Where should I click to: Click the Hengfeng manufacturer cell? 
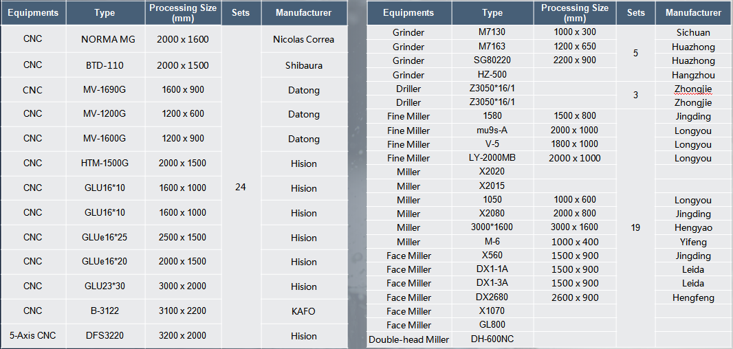(693, 297)
